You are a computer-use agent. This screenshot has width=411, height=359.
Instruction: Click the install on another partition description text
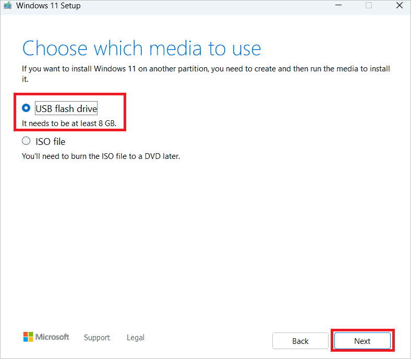point(206,73)
